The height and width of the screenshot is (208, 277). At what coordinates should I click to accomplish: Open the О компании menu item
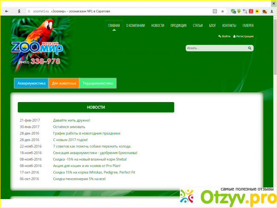click(135, 26)
